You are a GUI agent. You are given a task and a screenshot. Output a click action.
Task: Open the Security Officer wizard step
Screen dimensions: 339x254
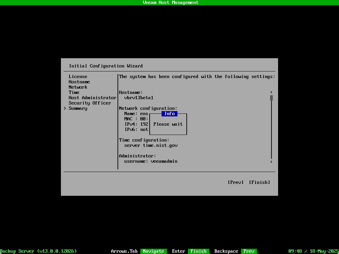90,103
